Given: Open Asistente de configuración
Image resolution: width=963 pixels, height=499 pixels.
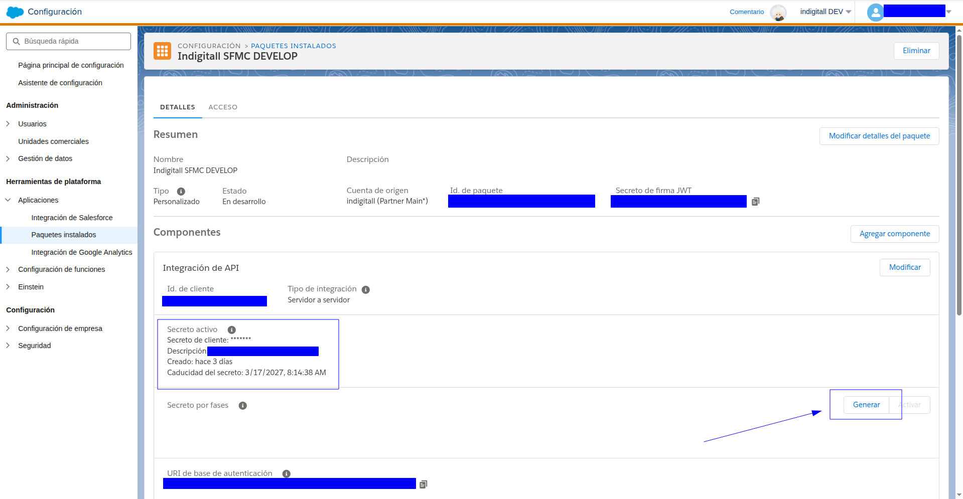Looking at the screenshot, I should [60, 83].
